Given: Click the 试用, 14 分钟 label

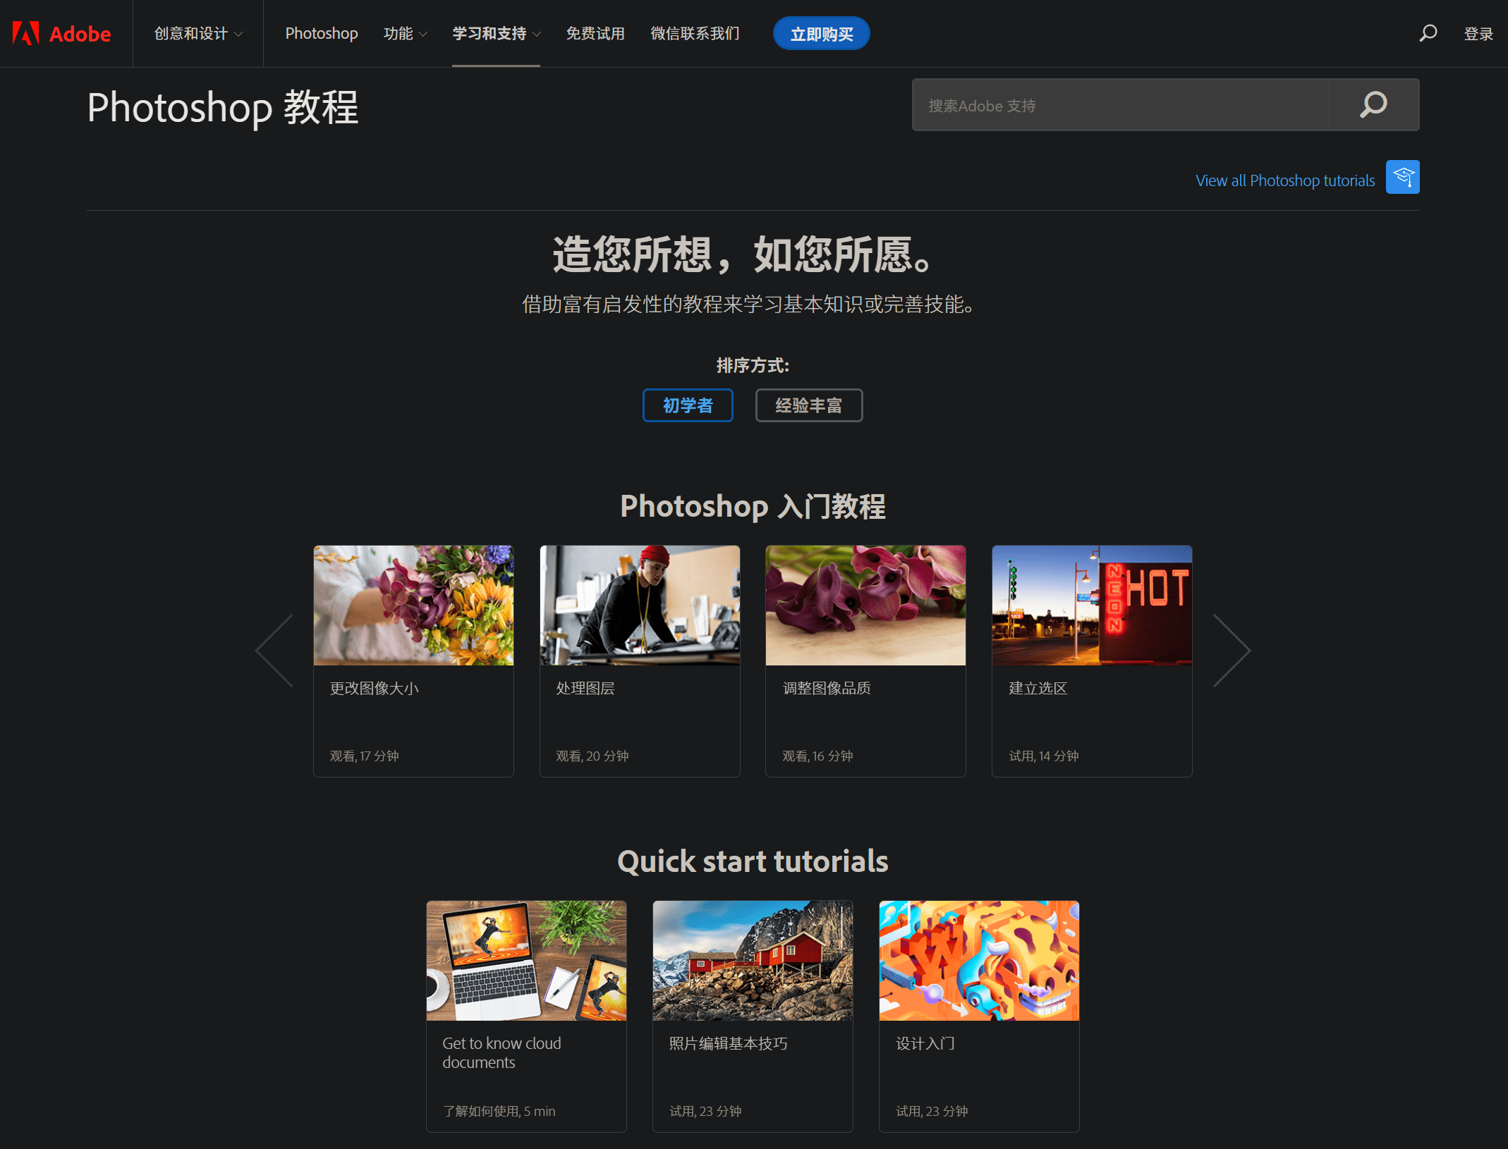Looking at the screenshot, I should coord(1044,756).
